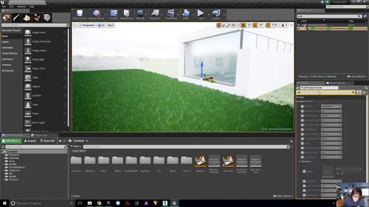Open the scale snap value 0.25

[x=274, y=25]
